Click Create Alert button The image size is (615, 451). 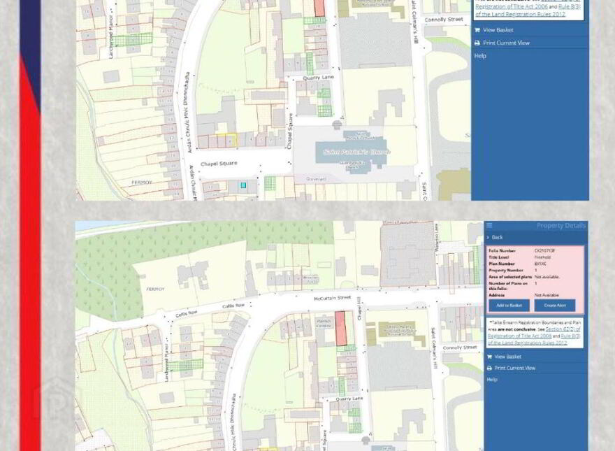tap(555, 306)
